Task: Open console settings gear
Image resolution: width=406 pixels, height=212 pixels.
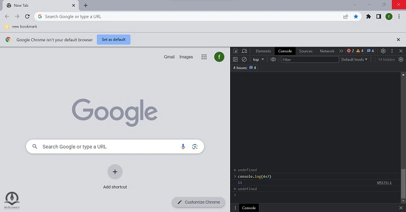Action: (x=401, y=60)
